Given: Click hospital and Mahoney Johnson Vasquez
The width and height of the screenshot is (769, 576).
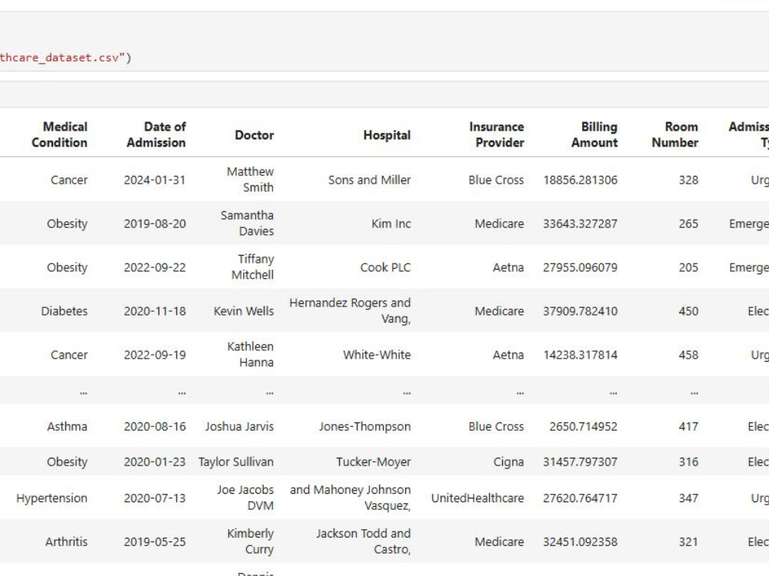Looking at the screenshot, I should [350, 498].
